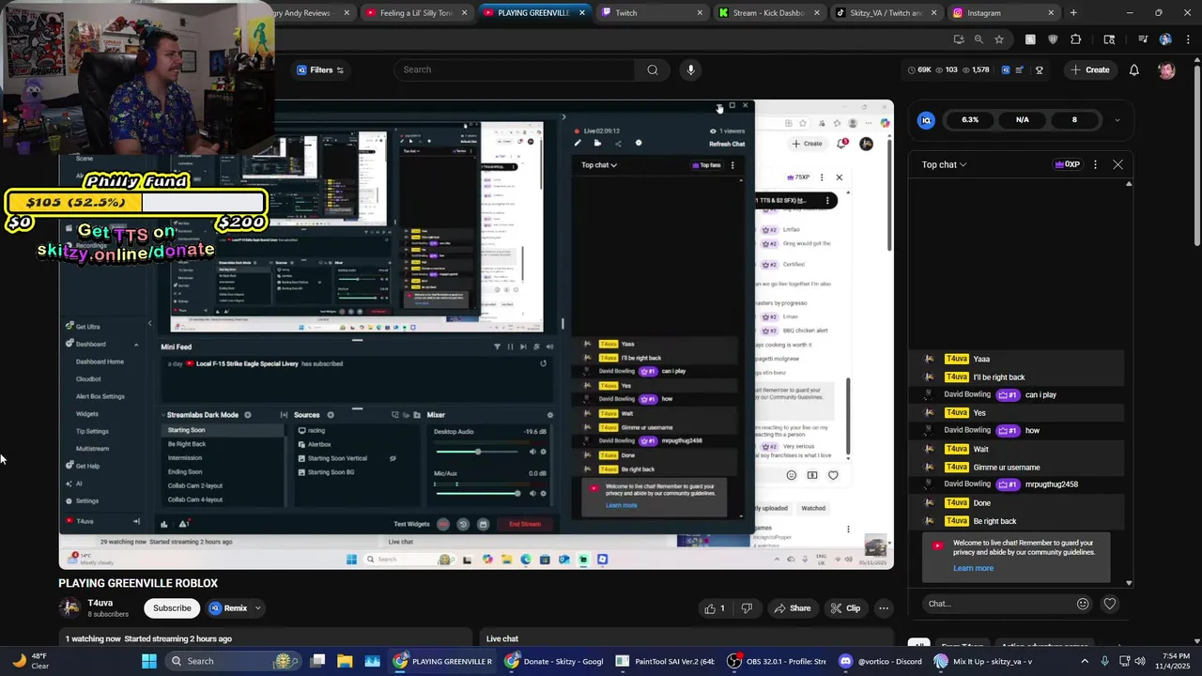Switch to the Twitch browser tab
This screenshot has width=1202, height=676.
click(x=652, y=13)
